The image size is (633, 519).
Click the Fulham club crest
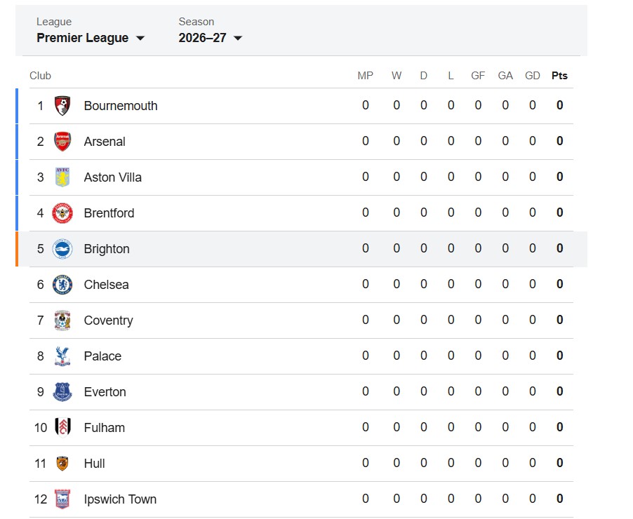click(62, 428)
